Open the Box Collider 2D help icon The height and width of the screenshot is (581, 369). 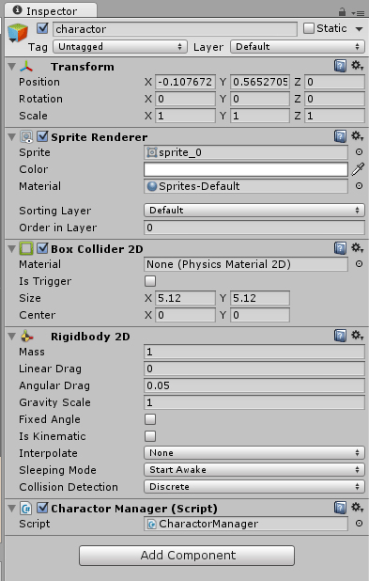(x=340, y=248)
